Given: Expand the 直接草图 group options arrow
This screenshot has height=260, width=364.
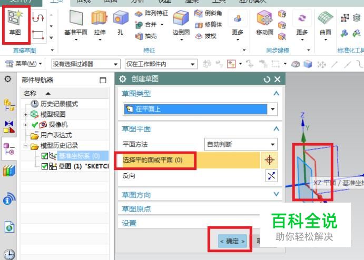Looking at the screenshot, I should (x=52, y=50).
